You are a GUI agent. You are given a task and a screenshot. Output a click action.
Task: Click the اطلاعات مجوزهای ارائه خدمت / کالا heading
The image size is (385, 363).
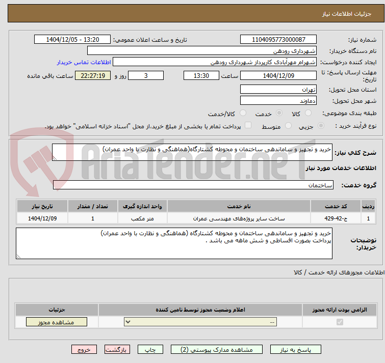(x=339, y=272)
